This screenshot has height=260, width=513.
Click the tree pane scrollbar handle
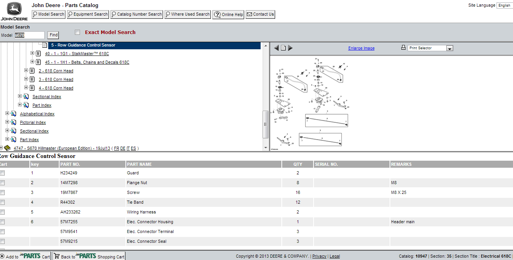pos(265,124)
